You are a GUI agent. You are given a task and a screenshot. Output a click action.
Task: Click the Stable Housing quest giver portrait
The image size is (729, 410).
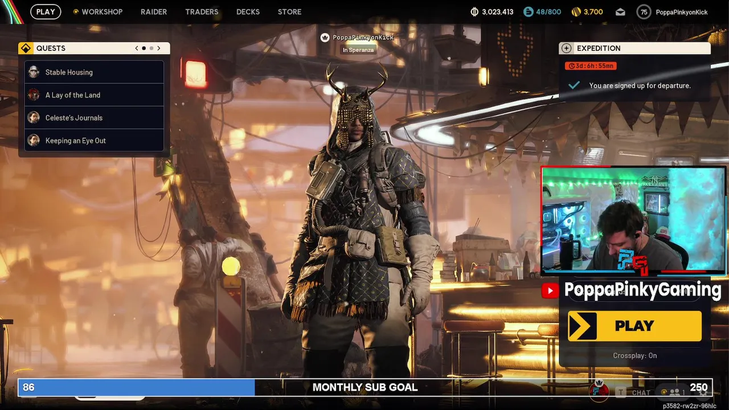(x=34, y=72)
